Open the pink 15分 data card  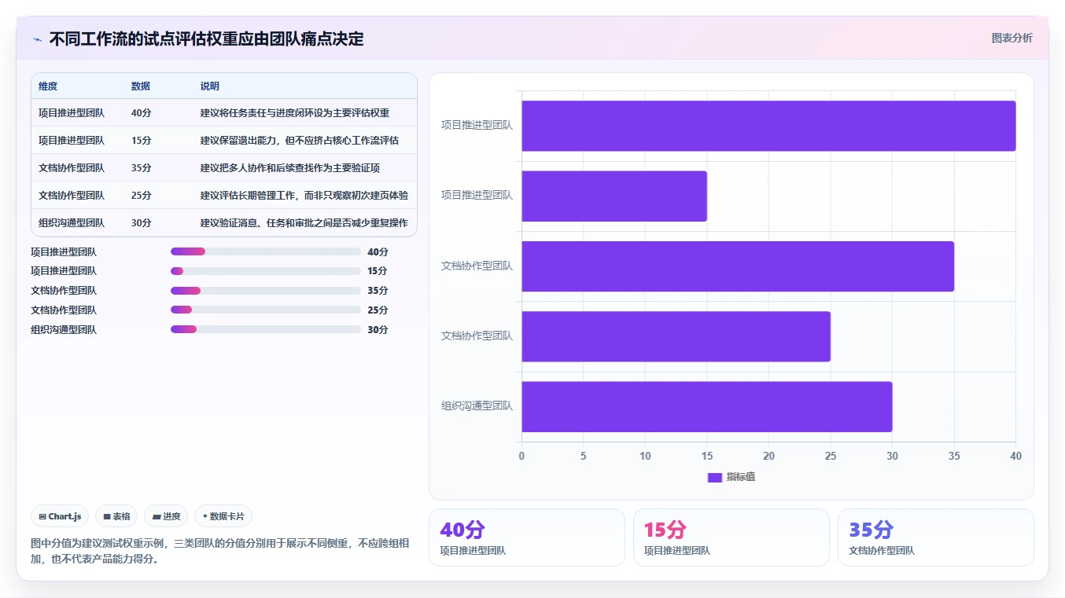731,537
